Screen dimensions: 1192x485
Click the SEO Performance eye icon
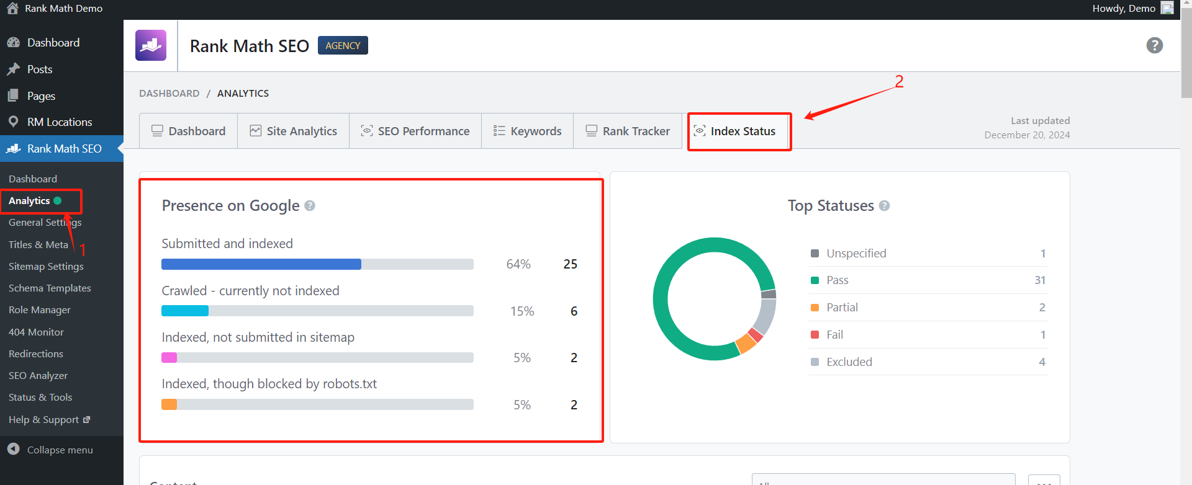tap(367, 131)
